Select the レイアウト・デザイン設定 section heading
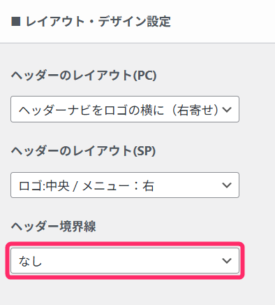This screenshot has width=275, height=305. [x=91, y=22]
